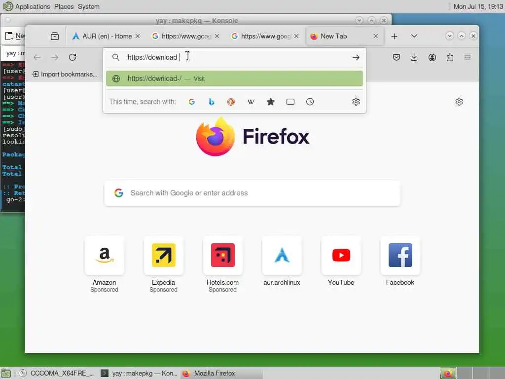Click the first workspace switcher cell

click(448, 373)
